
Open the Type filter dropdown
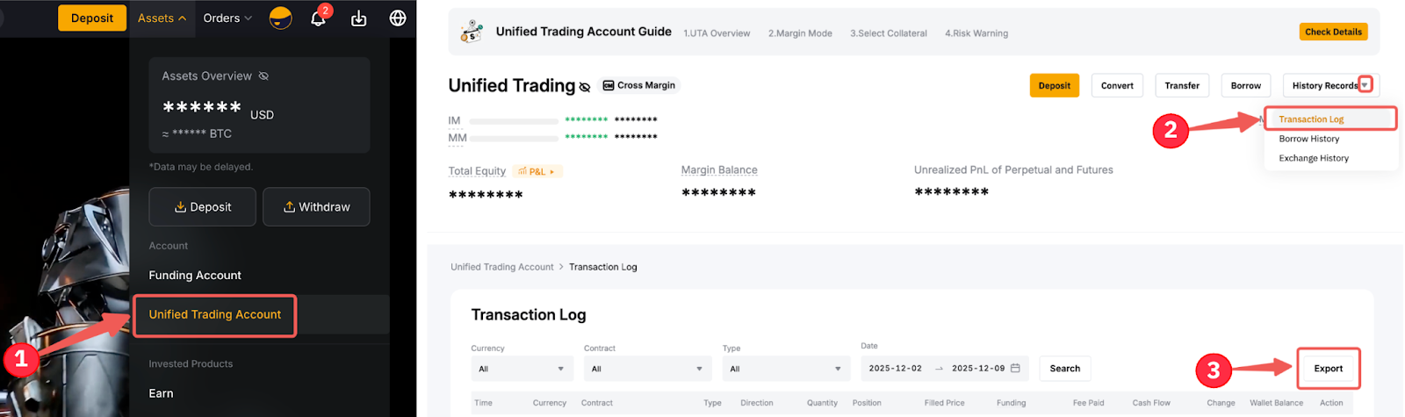786,369
